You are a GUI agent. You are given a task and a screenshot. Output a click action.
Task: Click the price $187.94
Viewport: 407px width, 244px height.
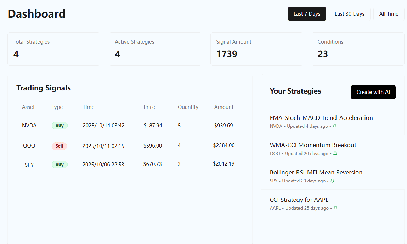click(153, 126)
